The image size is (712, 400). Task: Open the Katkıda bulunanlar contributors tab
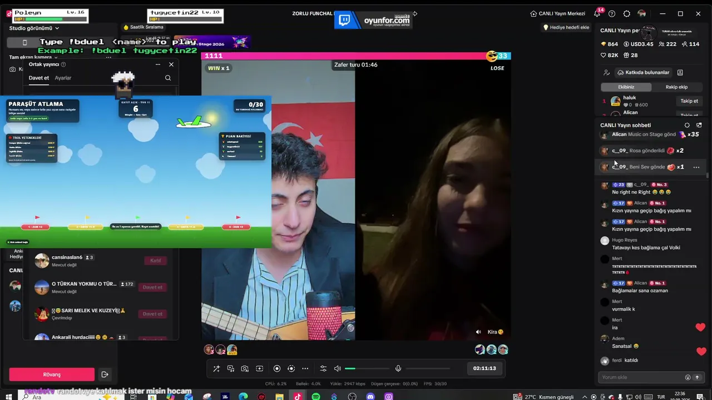point(644,72)
